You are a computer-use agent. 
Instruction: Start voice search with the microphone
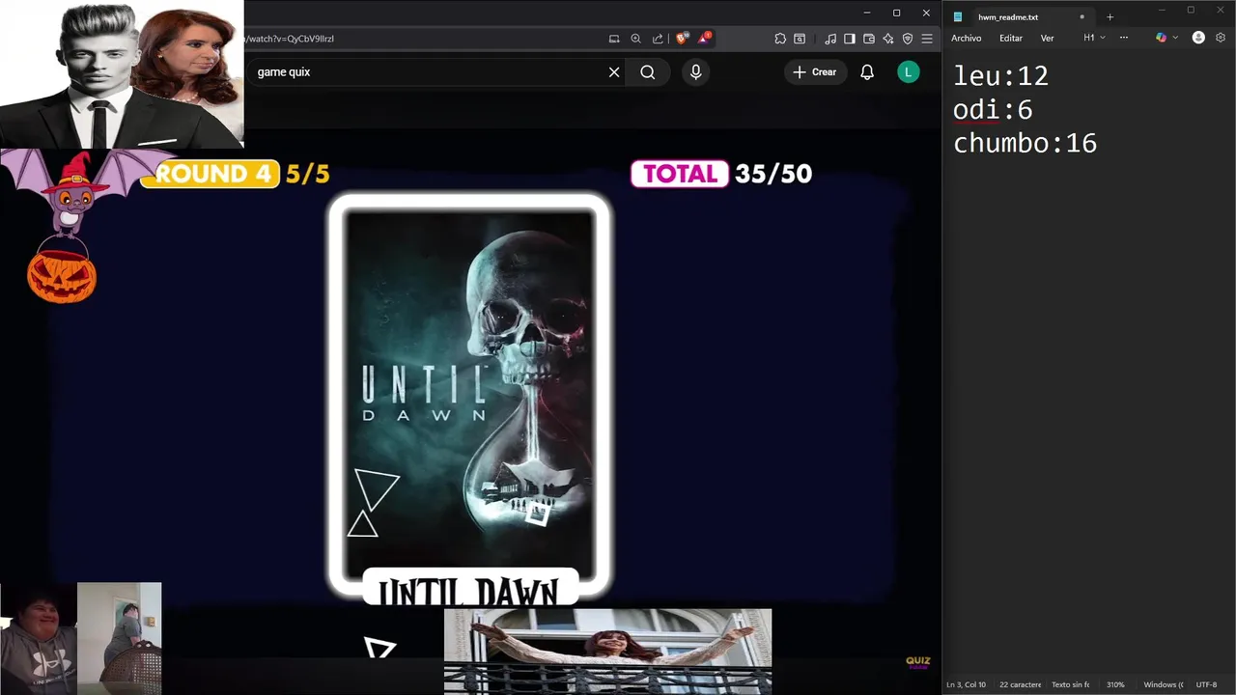pyautogui.click(x=695, y=72)
